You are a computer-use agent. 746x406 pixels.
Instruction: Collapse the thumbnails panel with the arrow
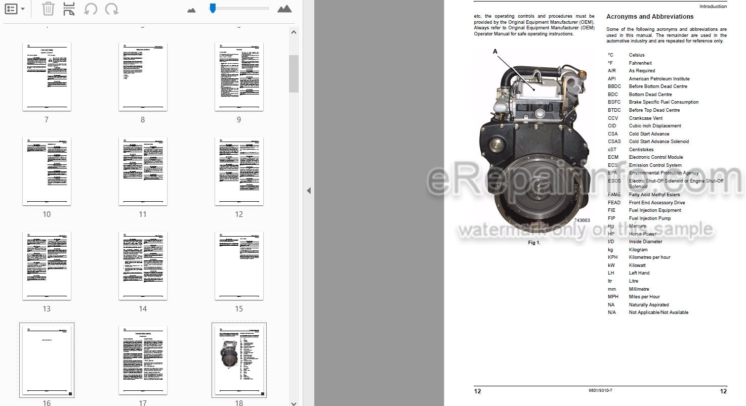[x=309, y=191]
